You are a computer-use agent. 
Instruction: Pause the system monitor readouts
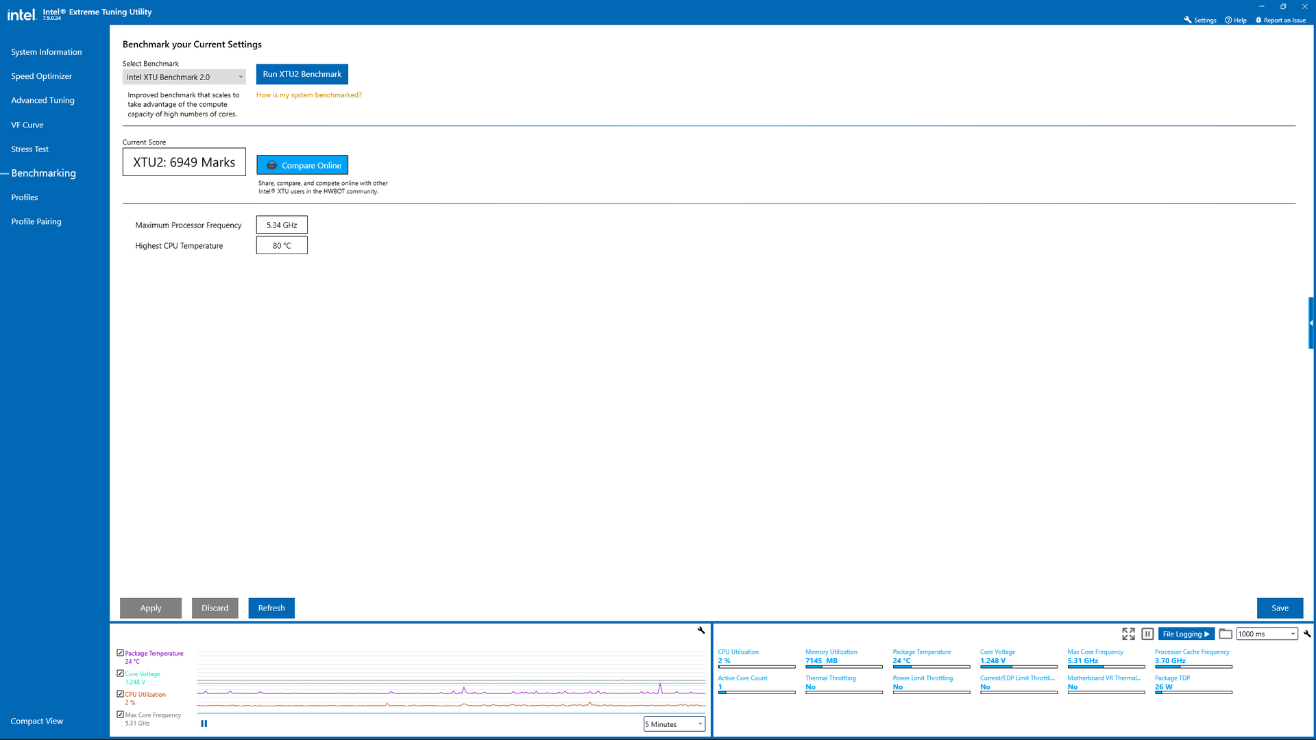click(1147, 634)
